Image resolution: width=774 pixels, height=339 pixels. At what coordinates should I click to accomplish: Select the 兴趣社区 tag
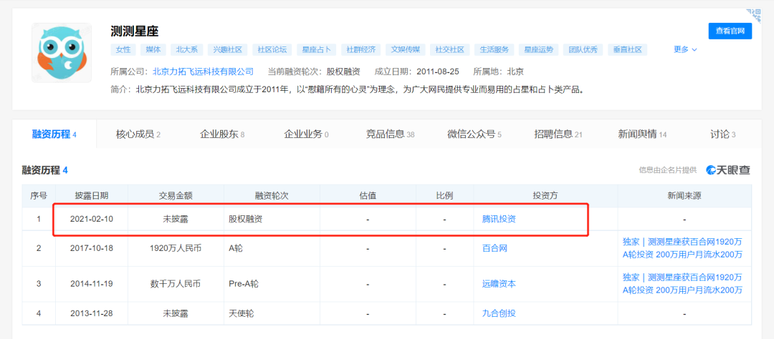[x=228, y=50]
